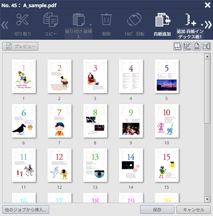The width and height of the screenshot is (213, 216).
Task: Click the two-page spread view icon
Action: pos(206,46)
